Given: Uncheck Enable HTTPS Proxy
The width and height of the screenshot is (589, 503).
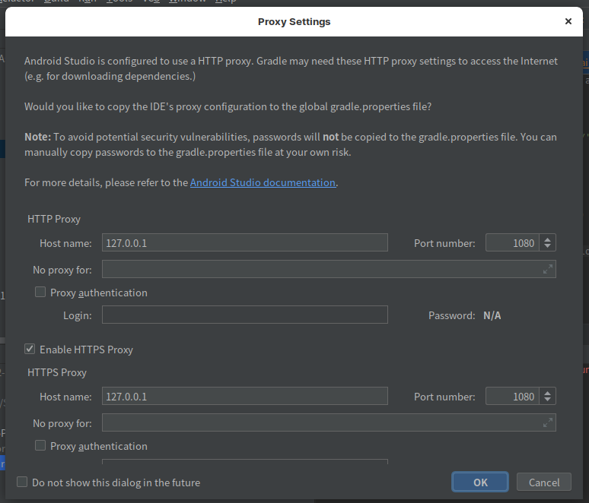Looking at the screenshot, I should 30,349.
